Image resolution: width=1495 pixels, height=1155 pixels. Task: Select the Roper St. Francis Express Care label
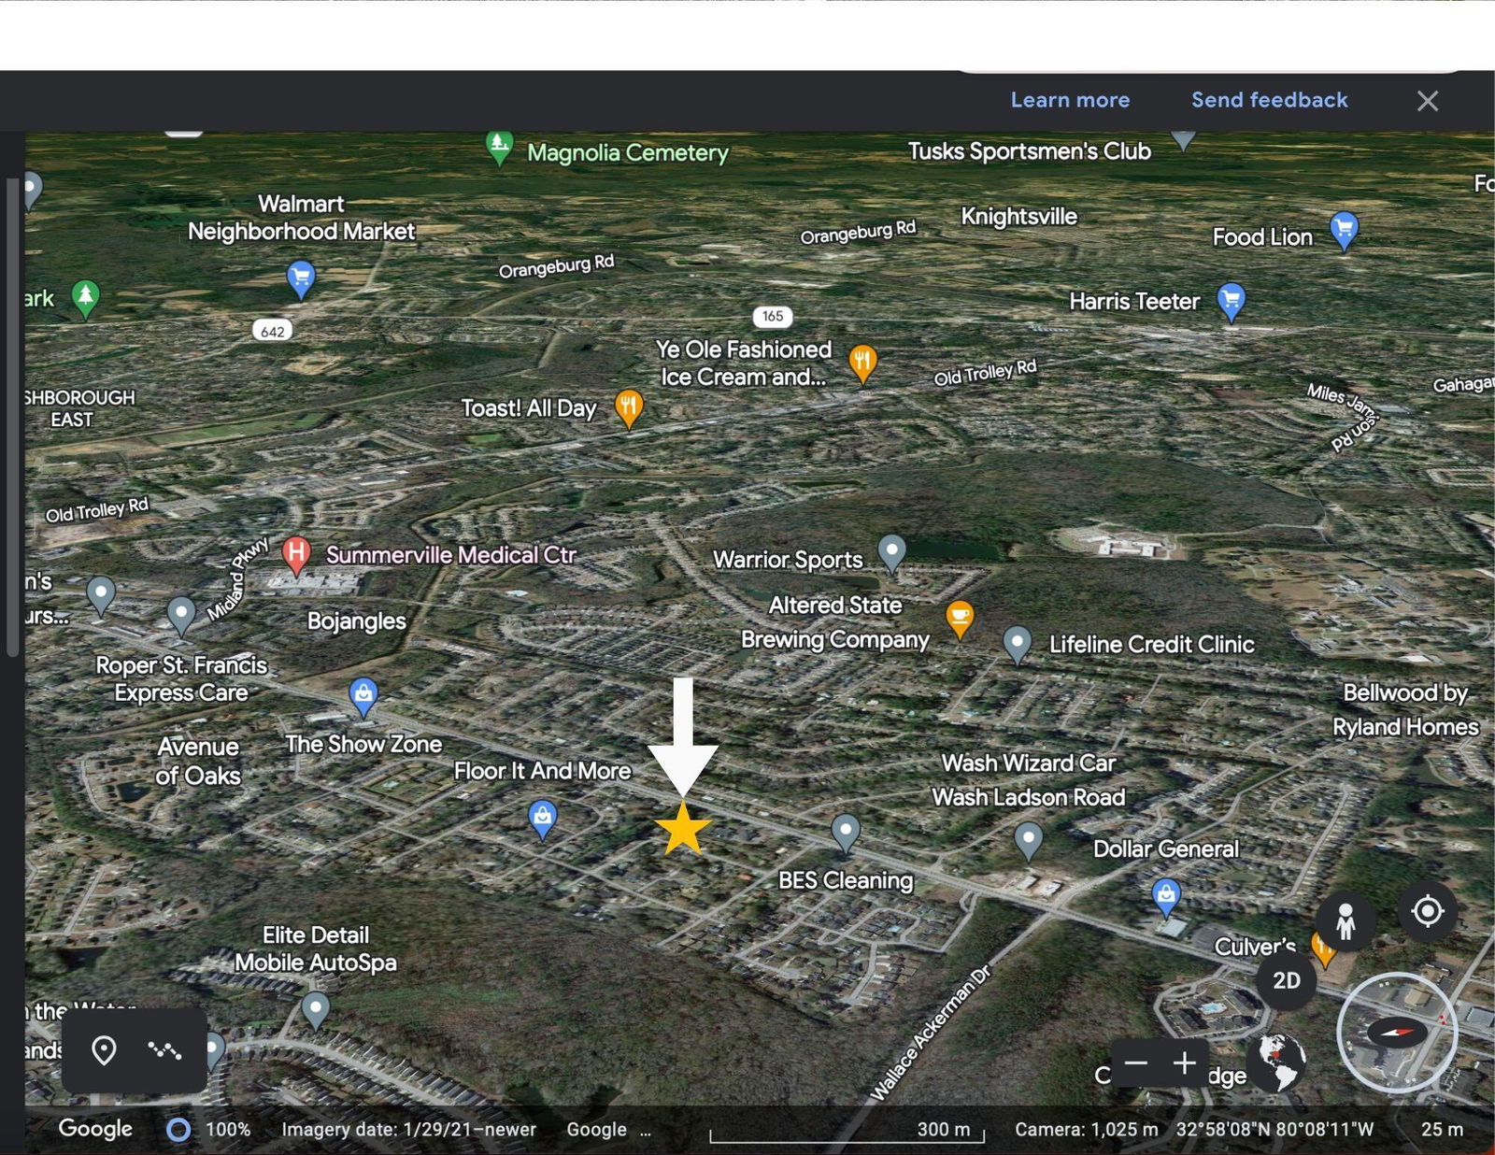(x=182, y=678)
